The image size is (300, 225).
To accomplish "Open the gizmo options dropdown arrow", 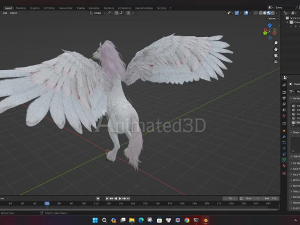I will click(241, 13).
